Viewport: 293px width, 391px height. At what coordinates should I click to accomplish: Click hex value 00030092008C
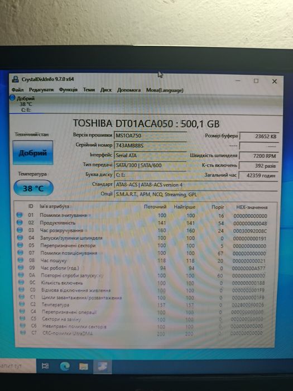pyautogui.click(x=250, y=231)
